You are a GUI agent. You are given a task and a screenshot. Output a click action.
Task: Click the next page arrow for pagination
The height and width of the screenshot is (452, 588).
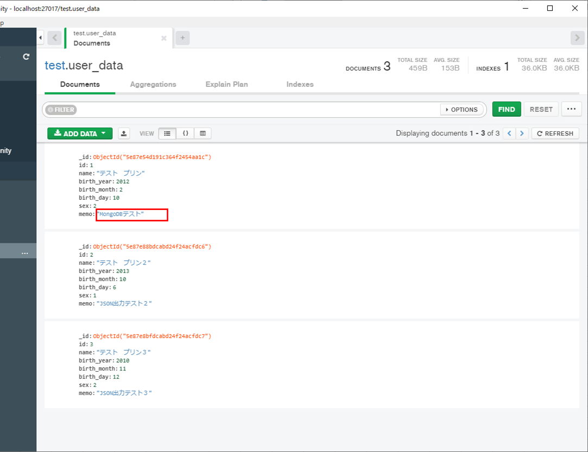pos(522,133)
